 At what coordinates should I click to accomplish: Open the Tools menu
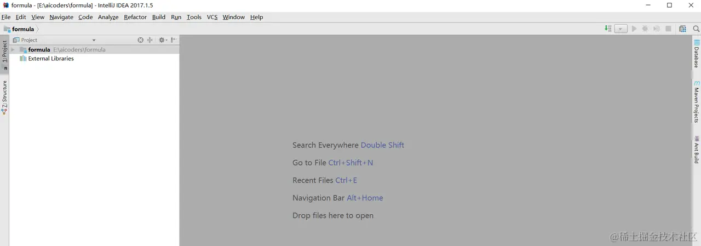(x=194, y=17)
